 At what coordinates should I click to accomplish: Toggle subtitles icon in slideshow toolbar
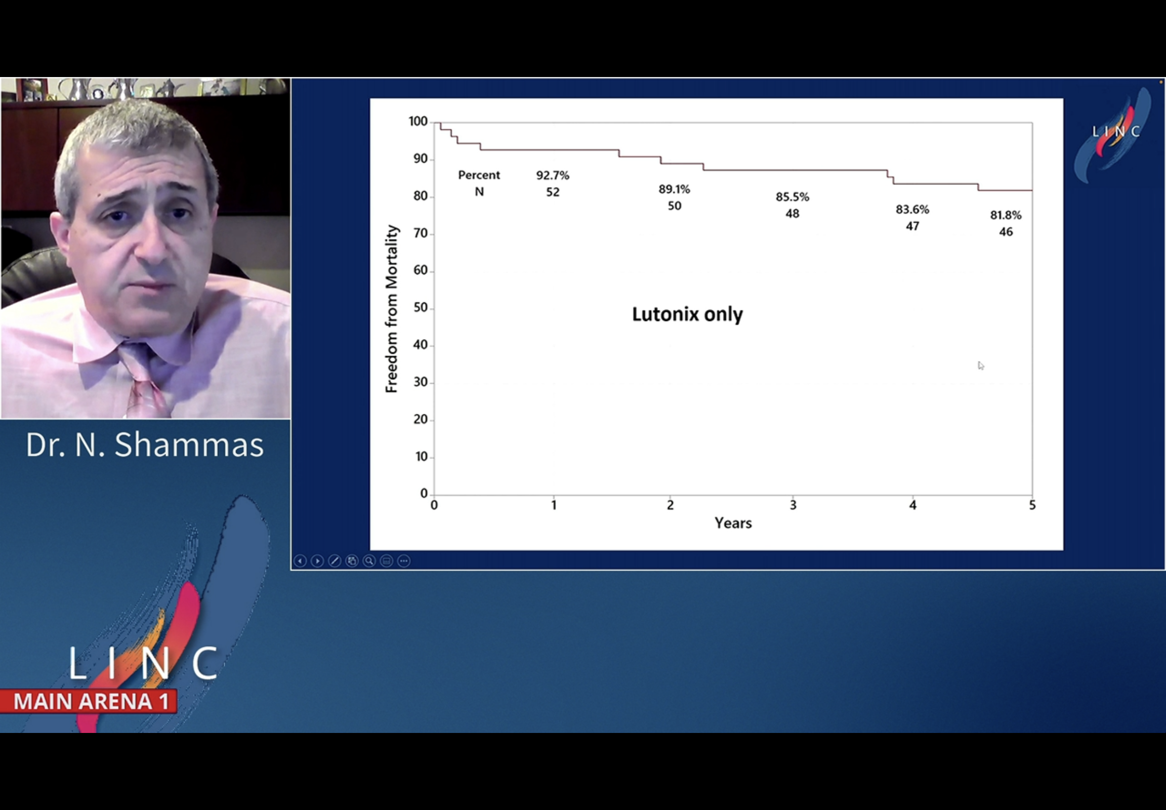tap(386, 561)
